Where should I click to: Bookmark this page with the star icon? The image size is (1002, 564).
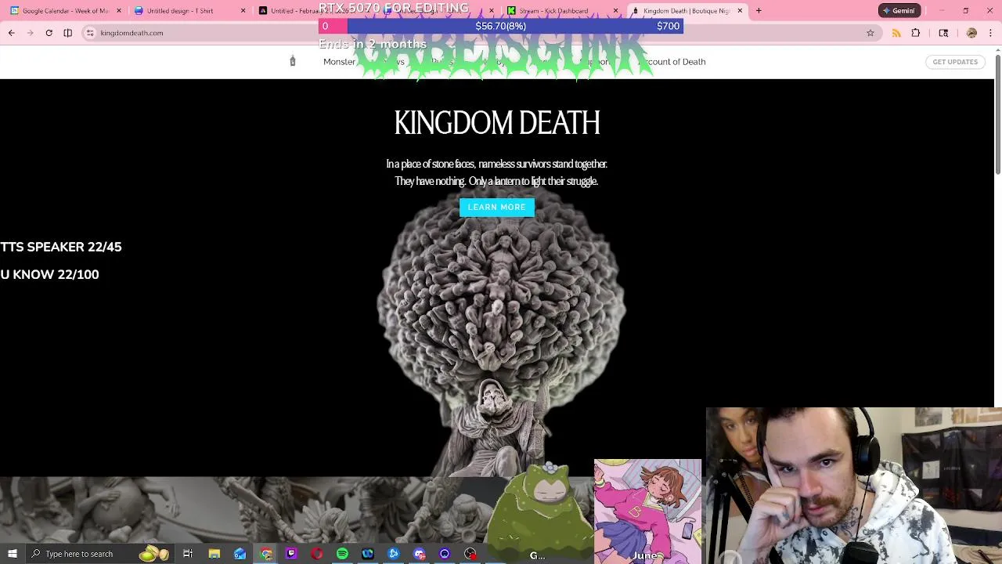coord(870,33)
